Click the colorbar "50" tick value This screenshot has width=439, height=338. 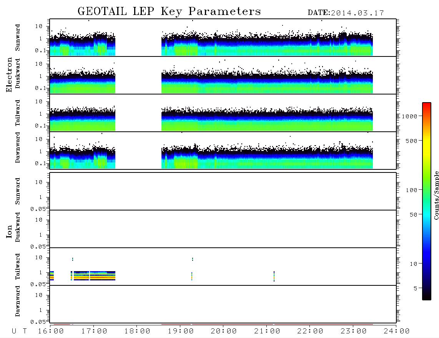tap(413, 215)
